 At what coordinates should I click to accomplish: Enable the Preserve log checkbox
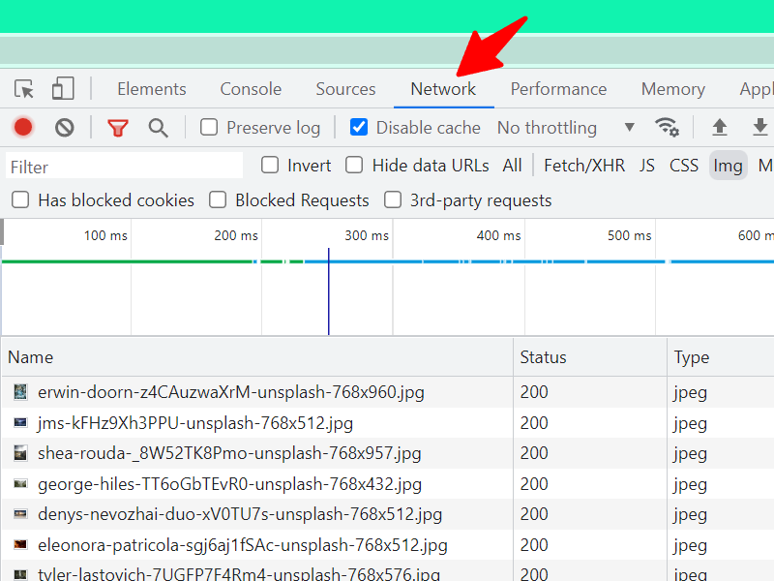point(209,127)
